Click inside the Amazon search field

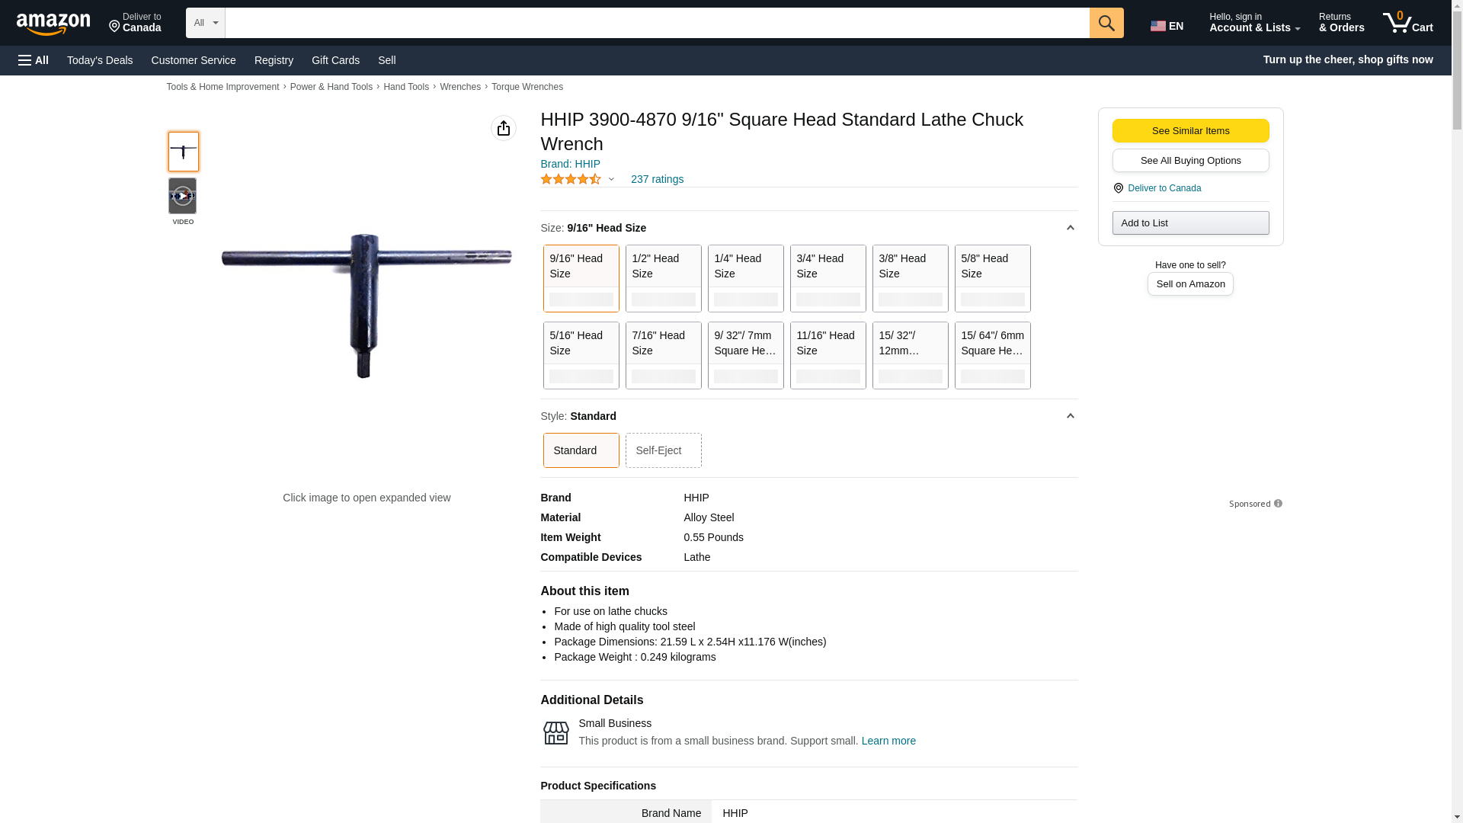point(656,23)
